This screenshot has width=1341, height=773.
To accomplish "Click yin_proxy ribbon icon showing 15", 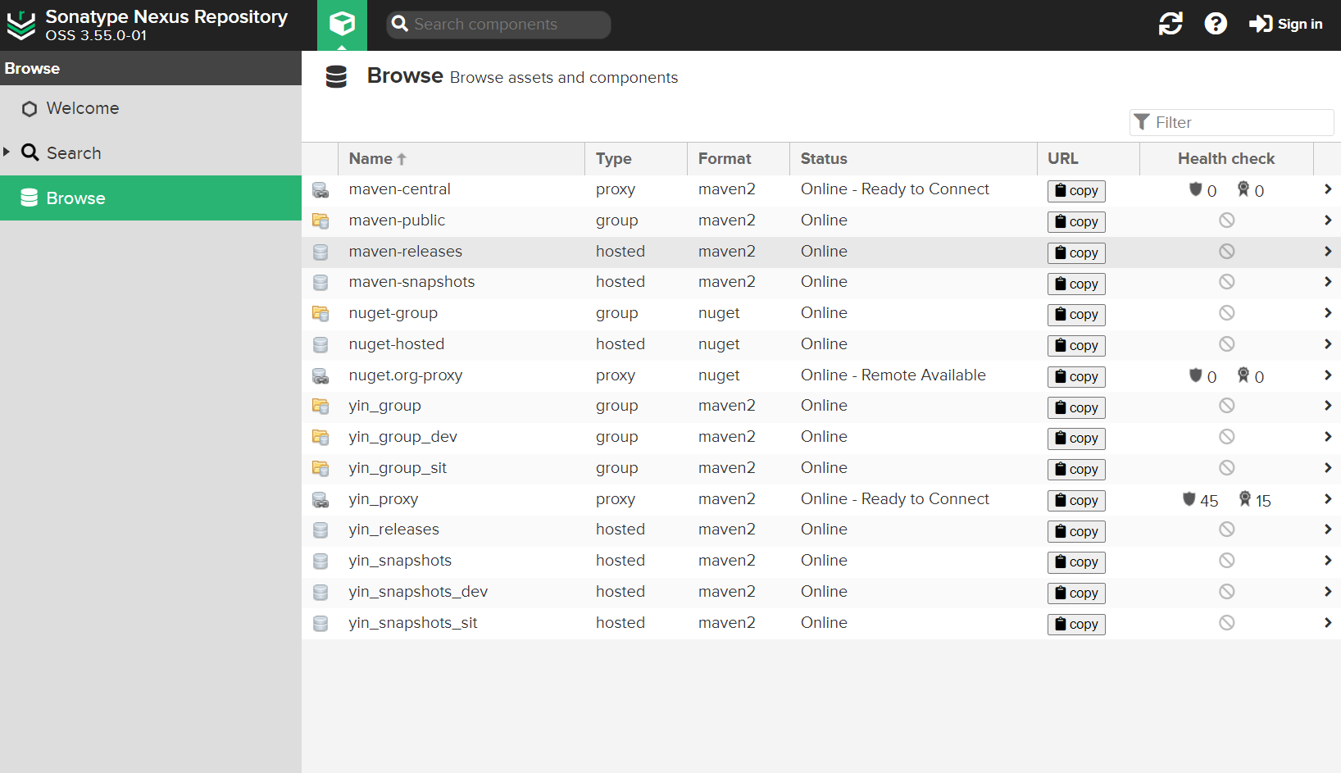I will tap(1245, 498).
